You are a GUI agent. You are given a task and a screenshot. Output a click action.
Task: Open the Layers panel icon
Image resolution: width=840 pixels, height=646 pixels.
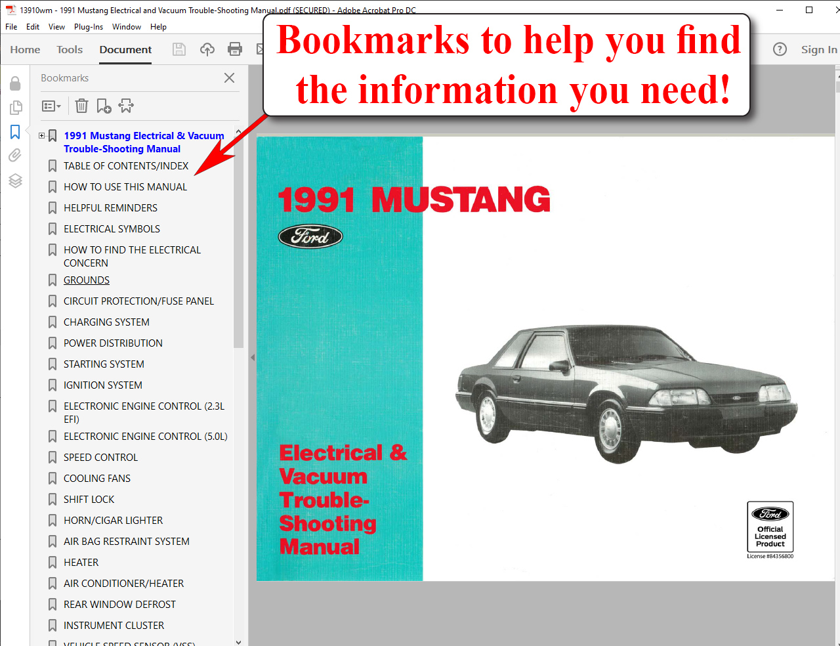click(15, 181)
